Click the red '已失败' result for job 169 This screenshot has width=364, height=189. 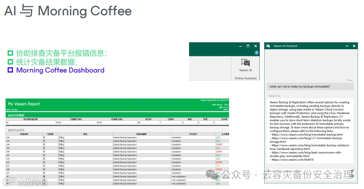tap(219, 145)
